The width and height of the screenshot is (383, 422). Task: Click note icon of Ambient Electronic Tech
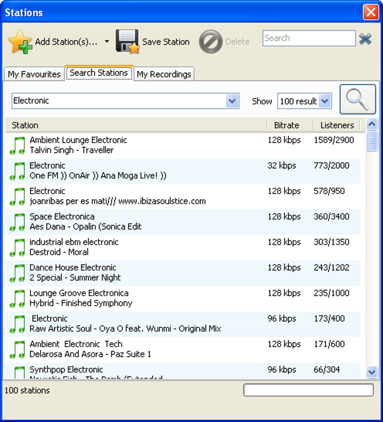click(17, 350)
